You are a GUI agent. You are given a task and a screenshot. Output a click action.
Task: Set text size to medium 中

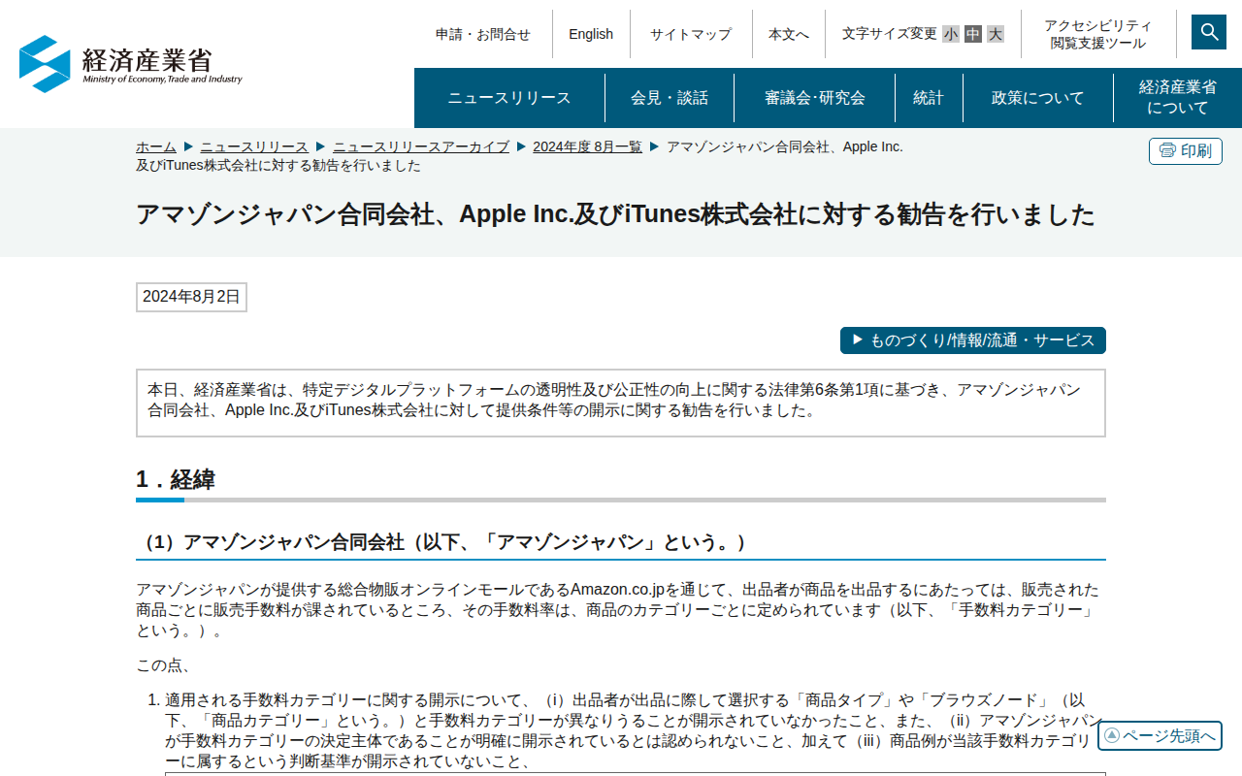click(x=973, y=34)
